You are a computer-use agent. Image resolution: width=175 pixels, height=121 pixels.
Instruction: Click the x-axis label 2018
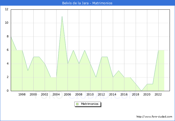[136, 94]
